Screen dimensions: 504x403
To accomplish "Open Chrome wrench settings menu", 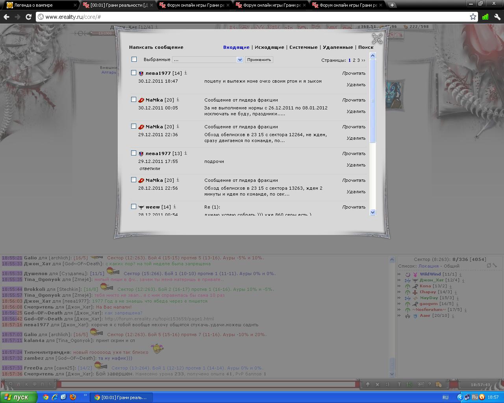I will (497, 17).
